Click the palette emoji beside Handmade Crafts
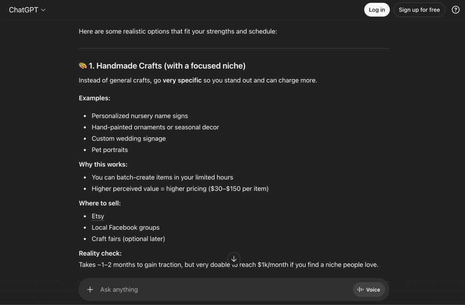465x305 pixels. coord(83,66)
